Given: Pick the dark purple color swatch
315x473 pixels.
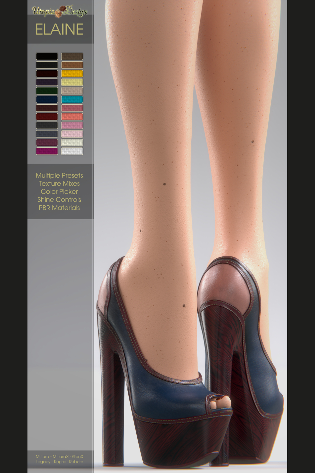Looking at the screenshot, I should click(x=47, y=82).
